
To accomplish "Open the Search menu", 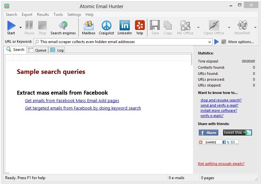I will (x=11, y=15).
